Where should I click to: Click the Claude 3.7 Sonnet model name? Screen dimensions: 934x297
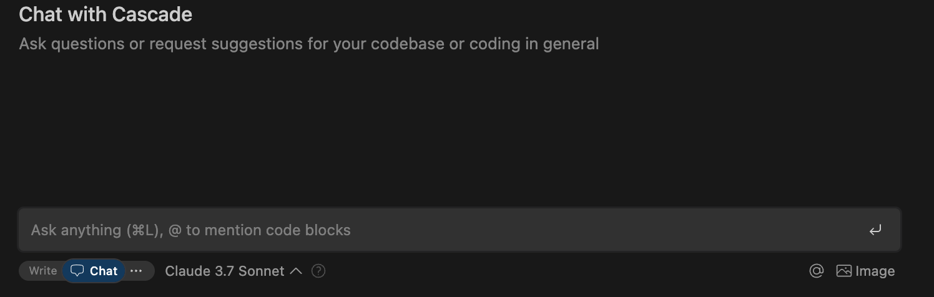(224, 271)
